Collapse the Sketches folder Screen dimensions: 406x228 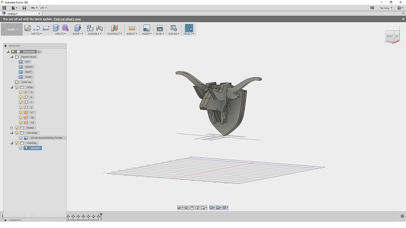(12, 143)
